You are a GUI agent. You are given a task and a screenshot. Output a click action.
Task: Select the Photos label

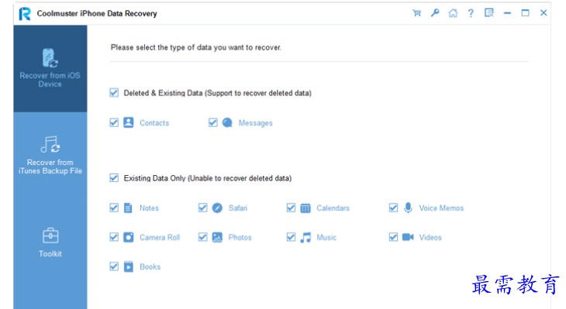(240, 237)
